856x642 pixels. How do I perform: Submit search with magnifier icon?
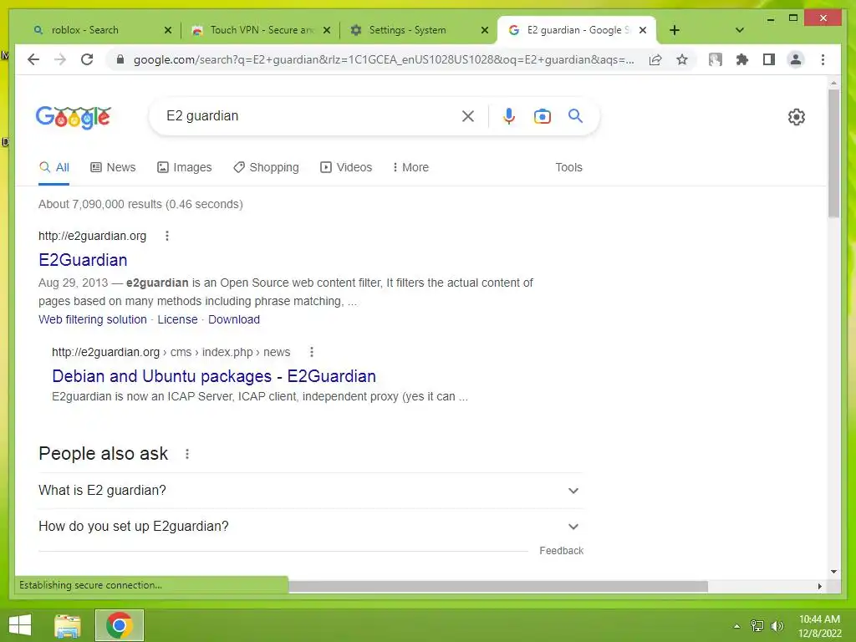(x=575, y=115)
